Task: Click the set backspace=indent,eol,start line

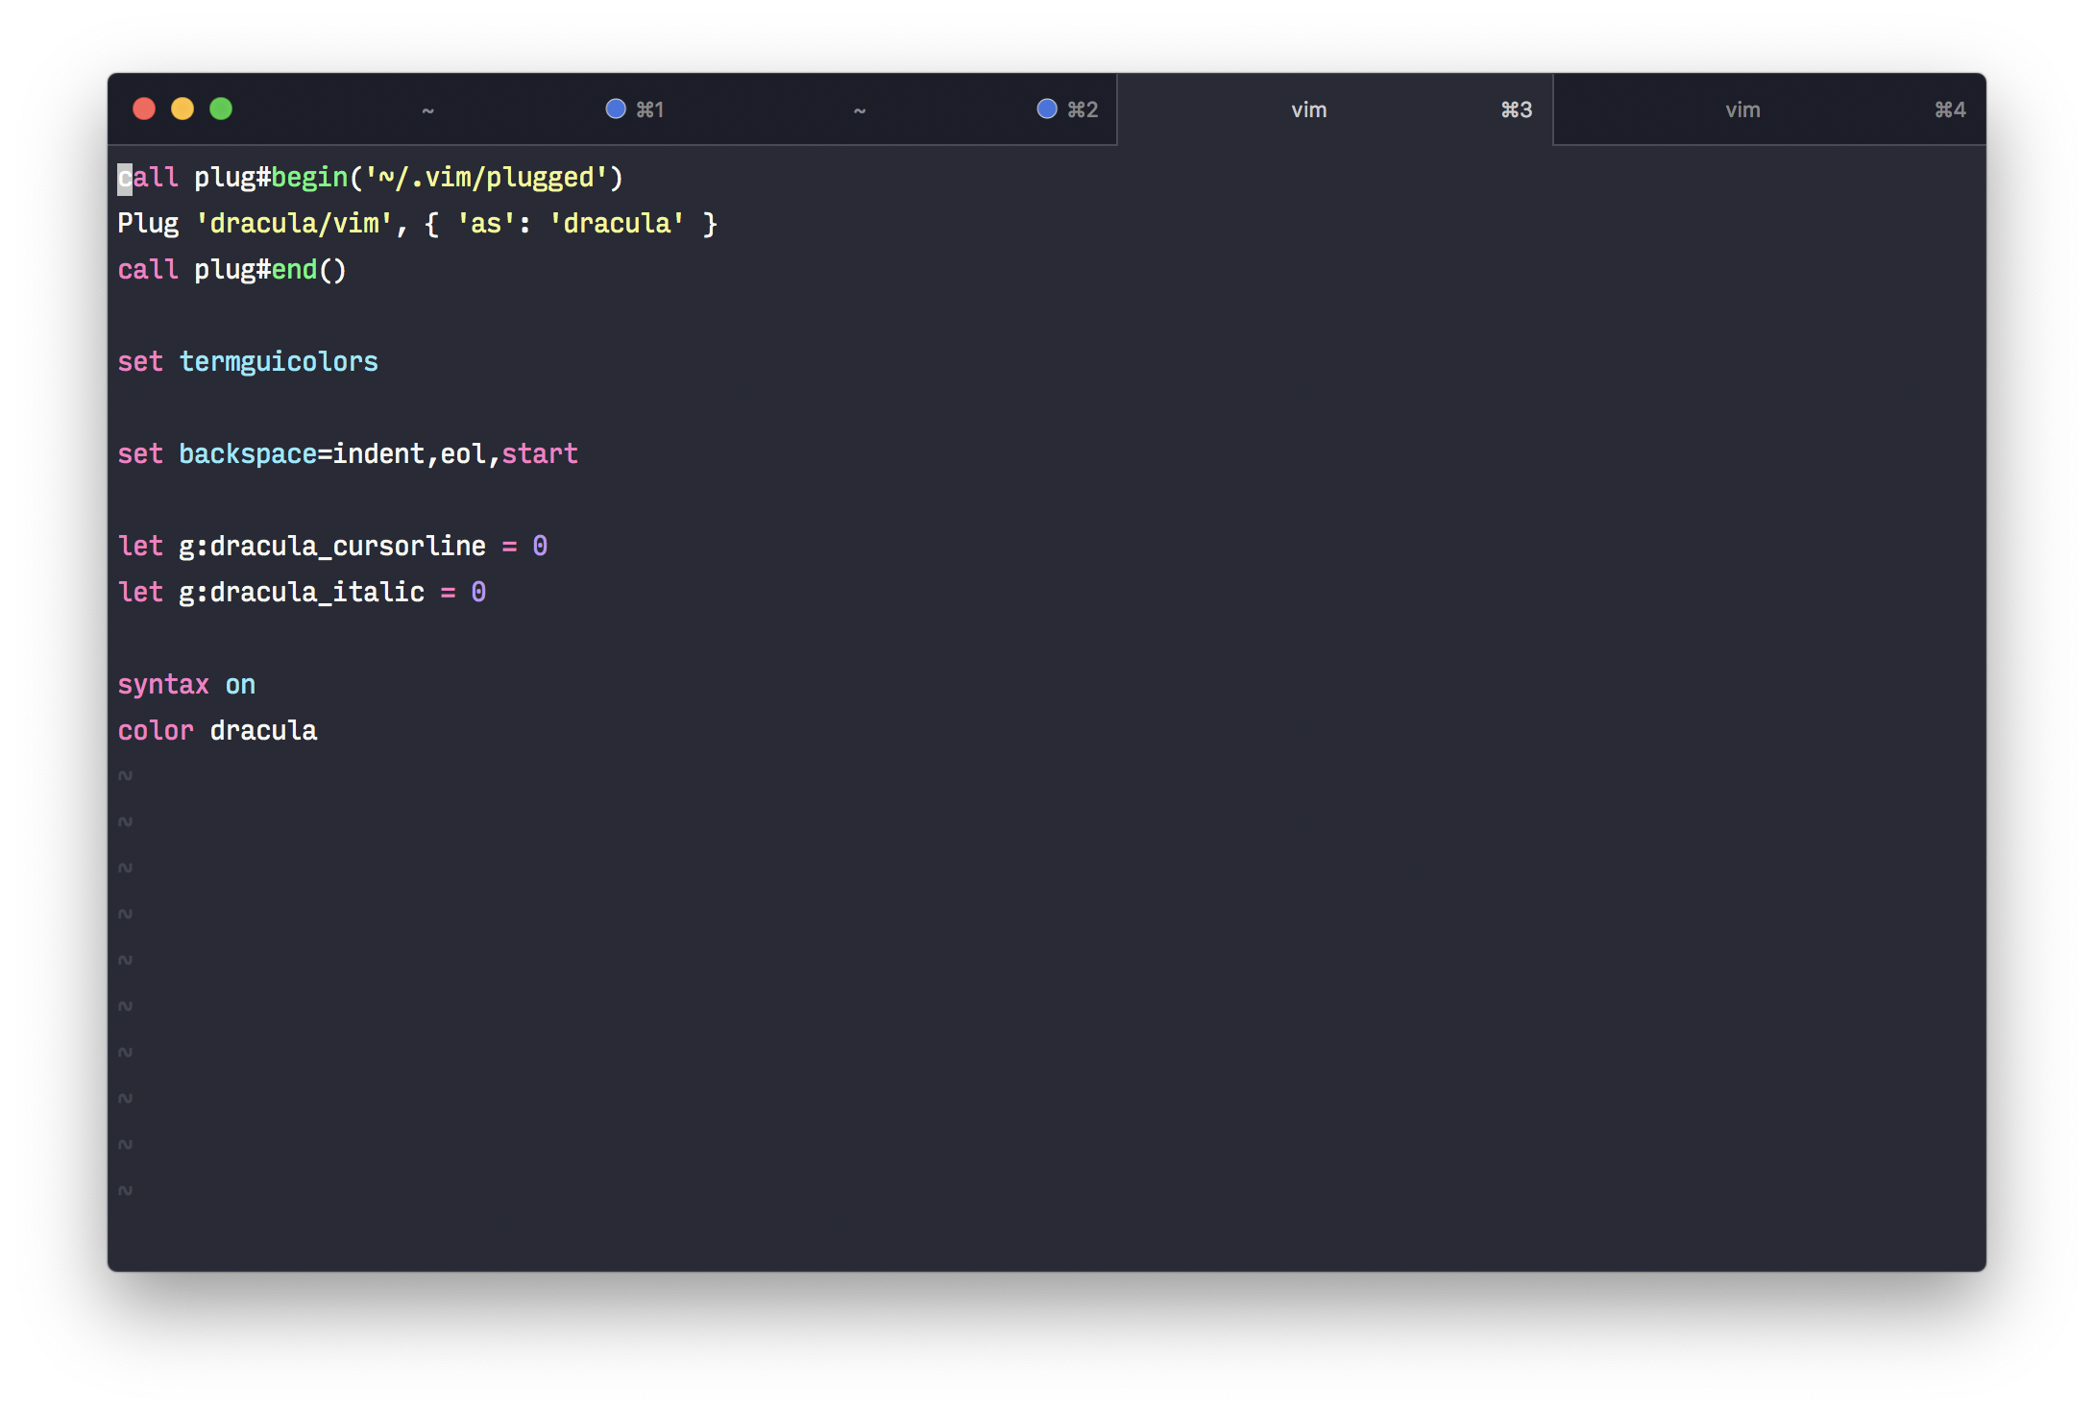Action: (x=348, y=452)
